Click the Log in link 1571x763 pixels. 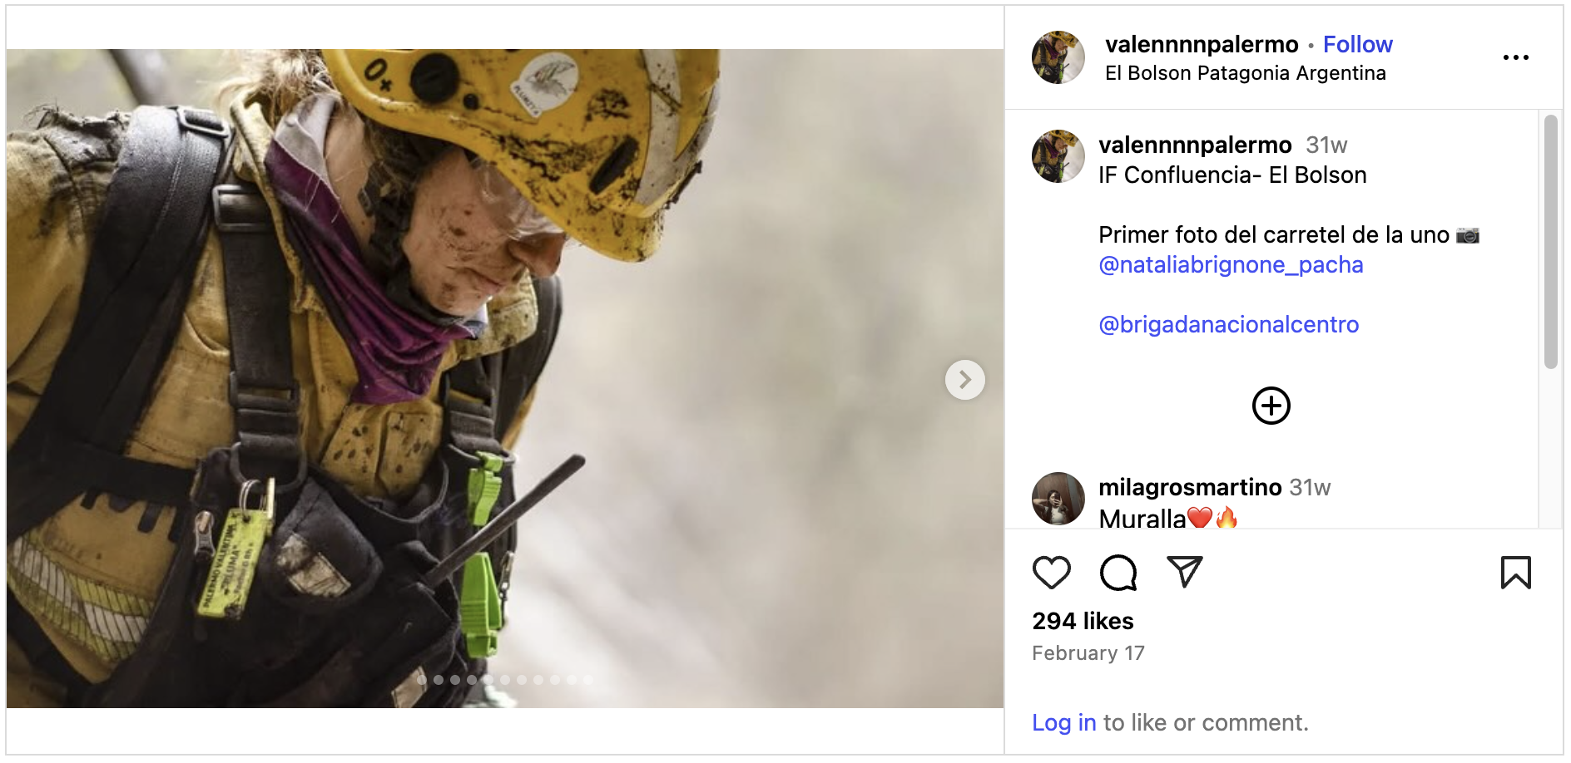coord(1063,723)
